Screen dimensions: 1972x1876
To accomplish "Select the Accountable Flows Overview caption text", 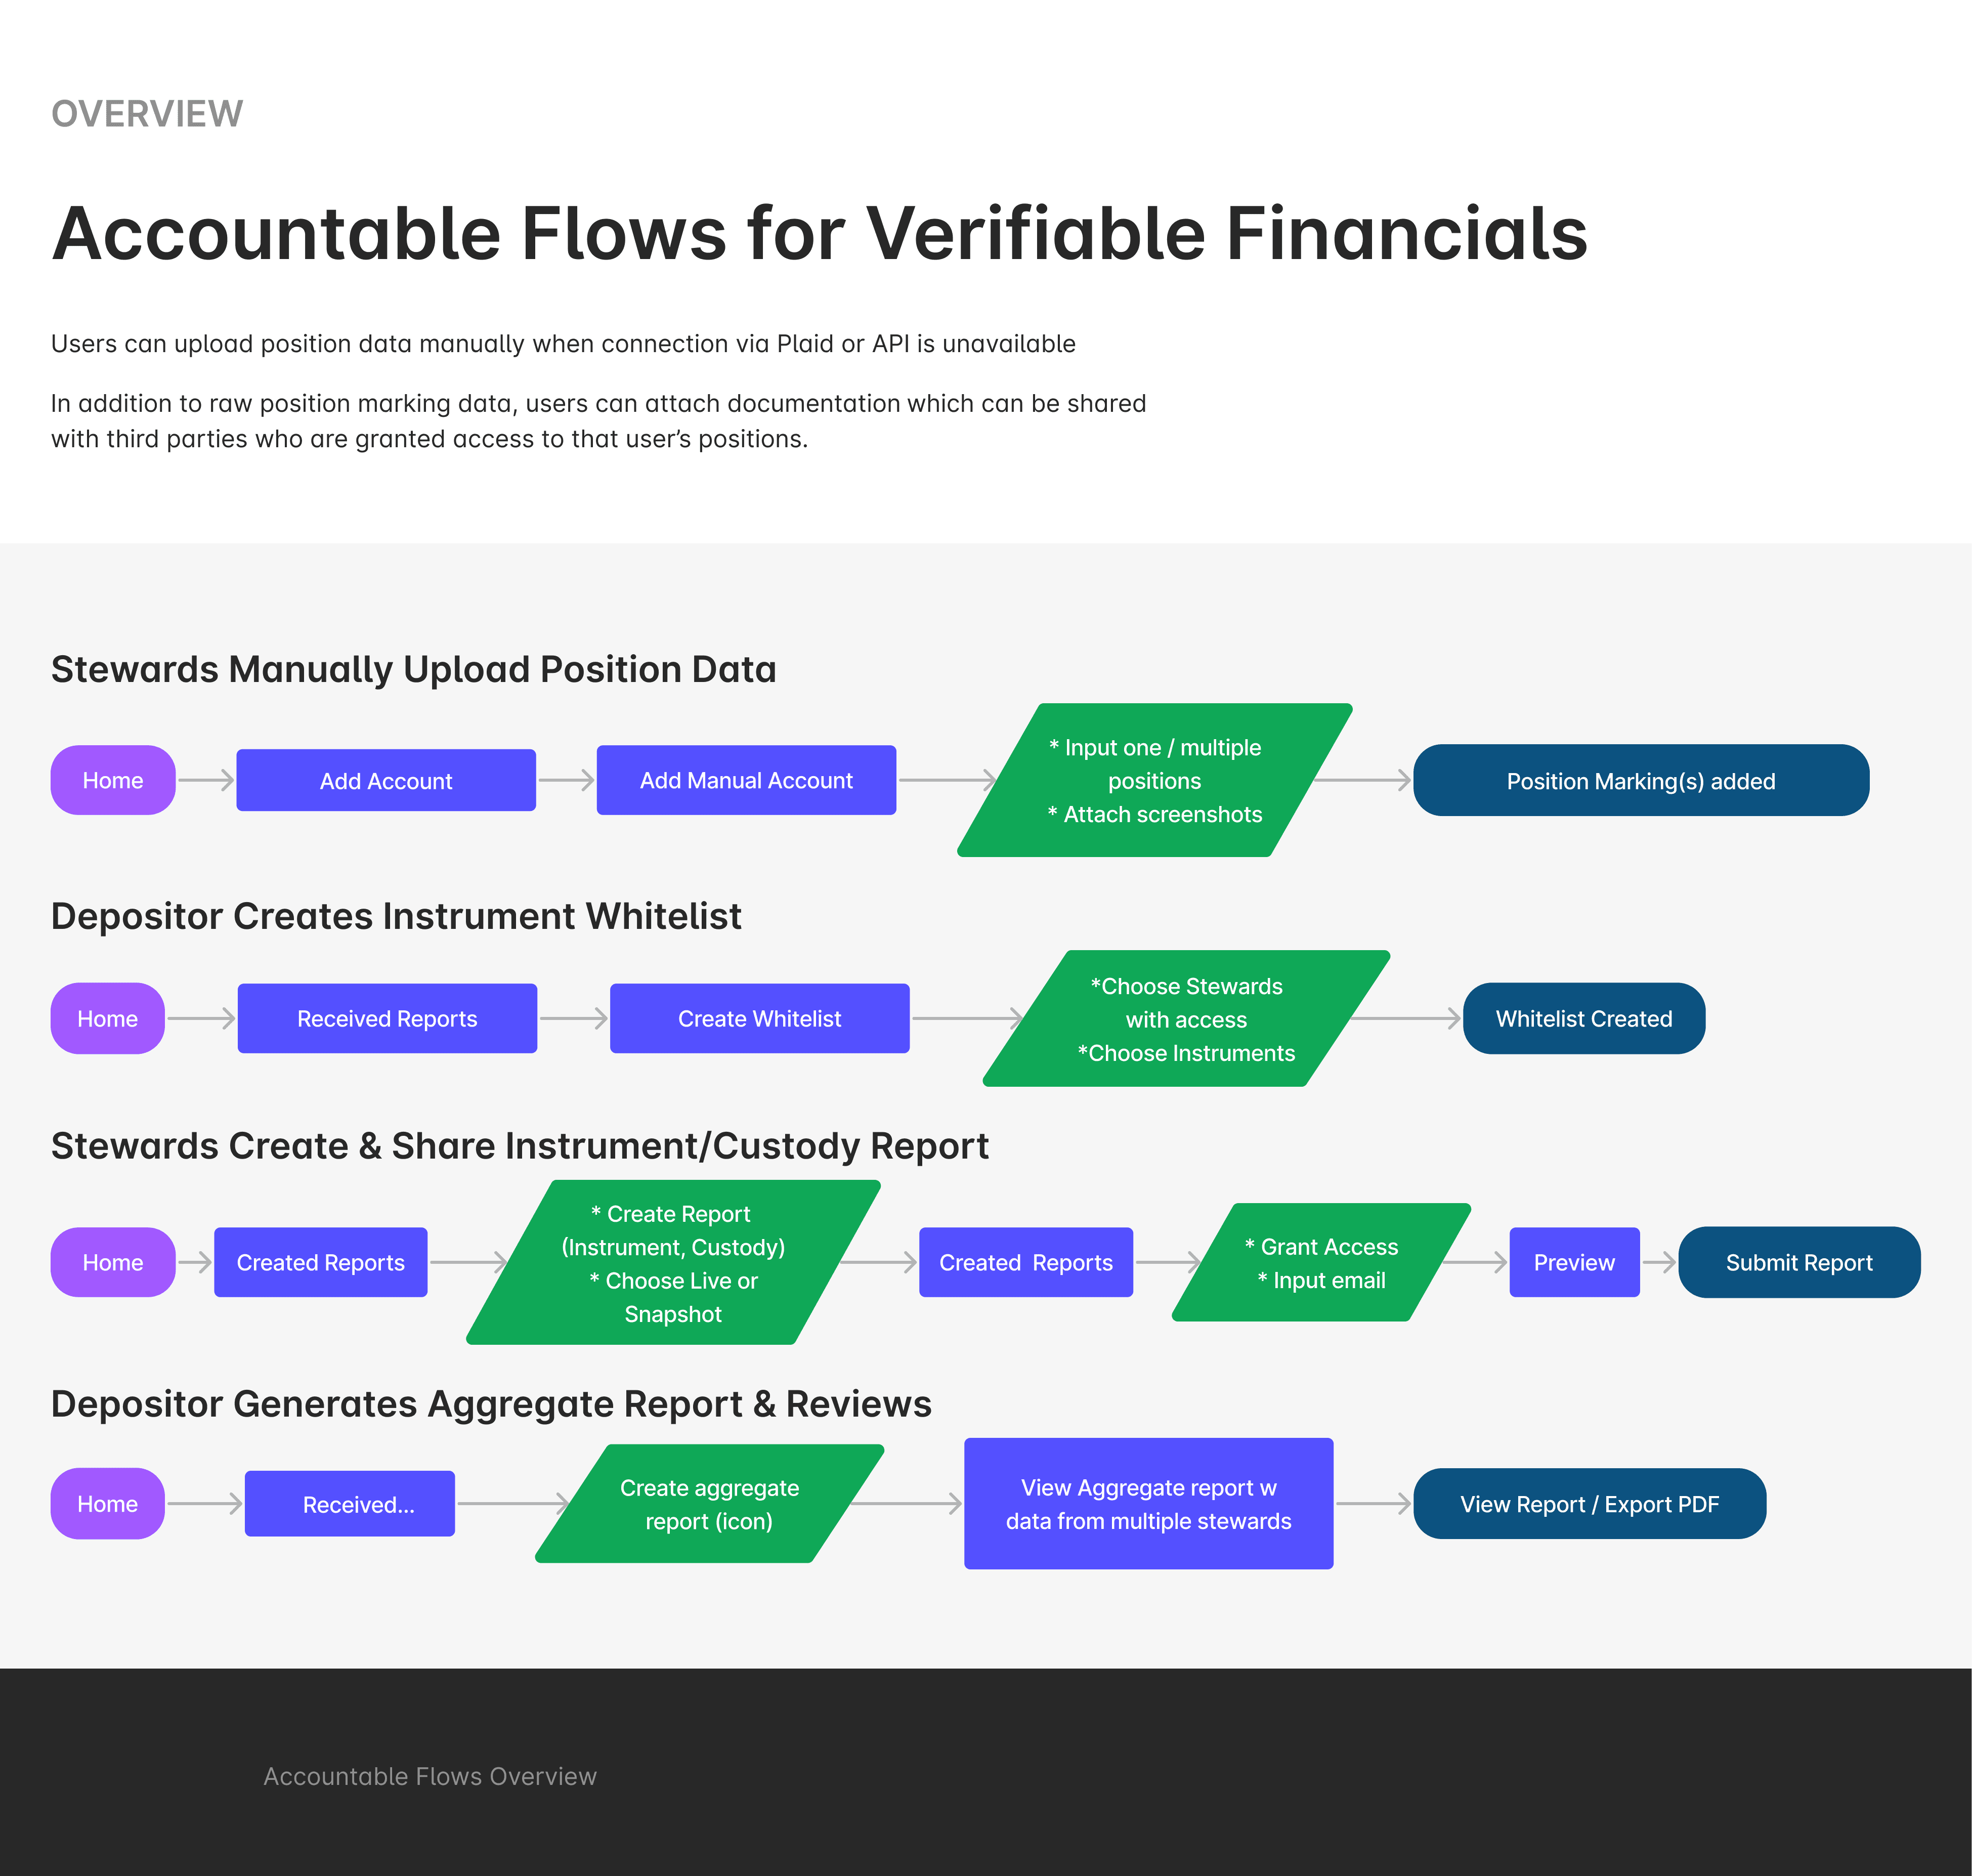I will 430,1776.
